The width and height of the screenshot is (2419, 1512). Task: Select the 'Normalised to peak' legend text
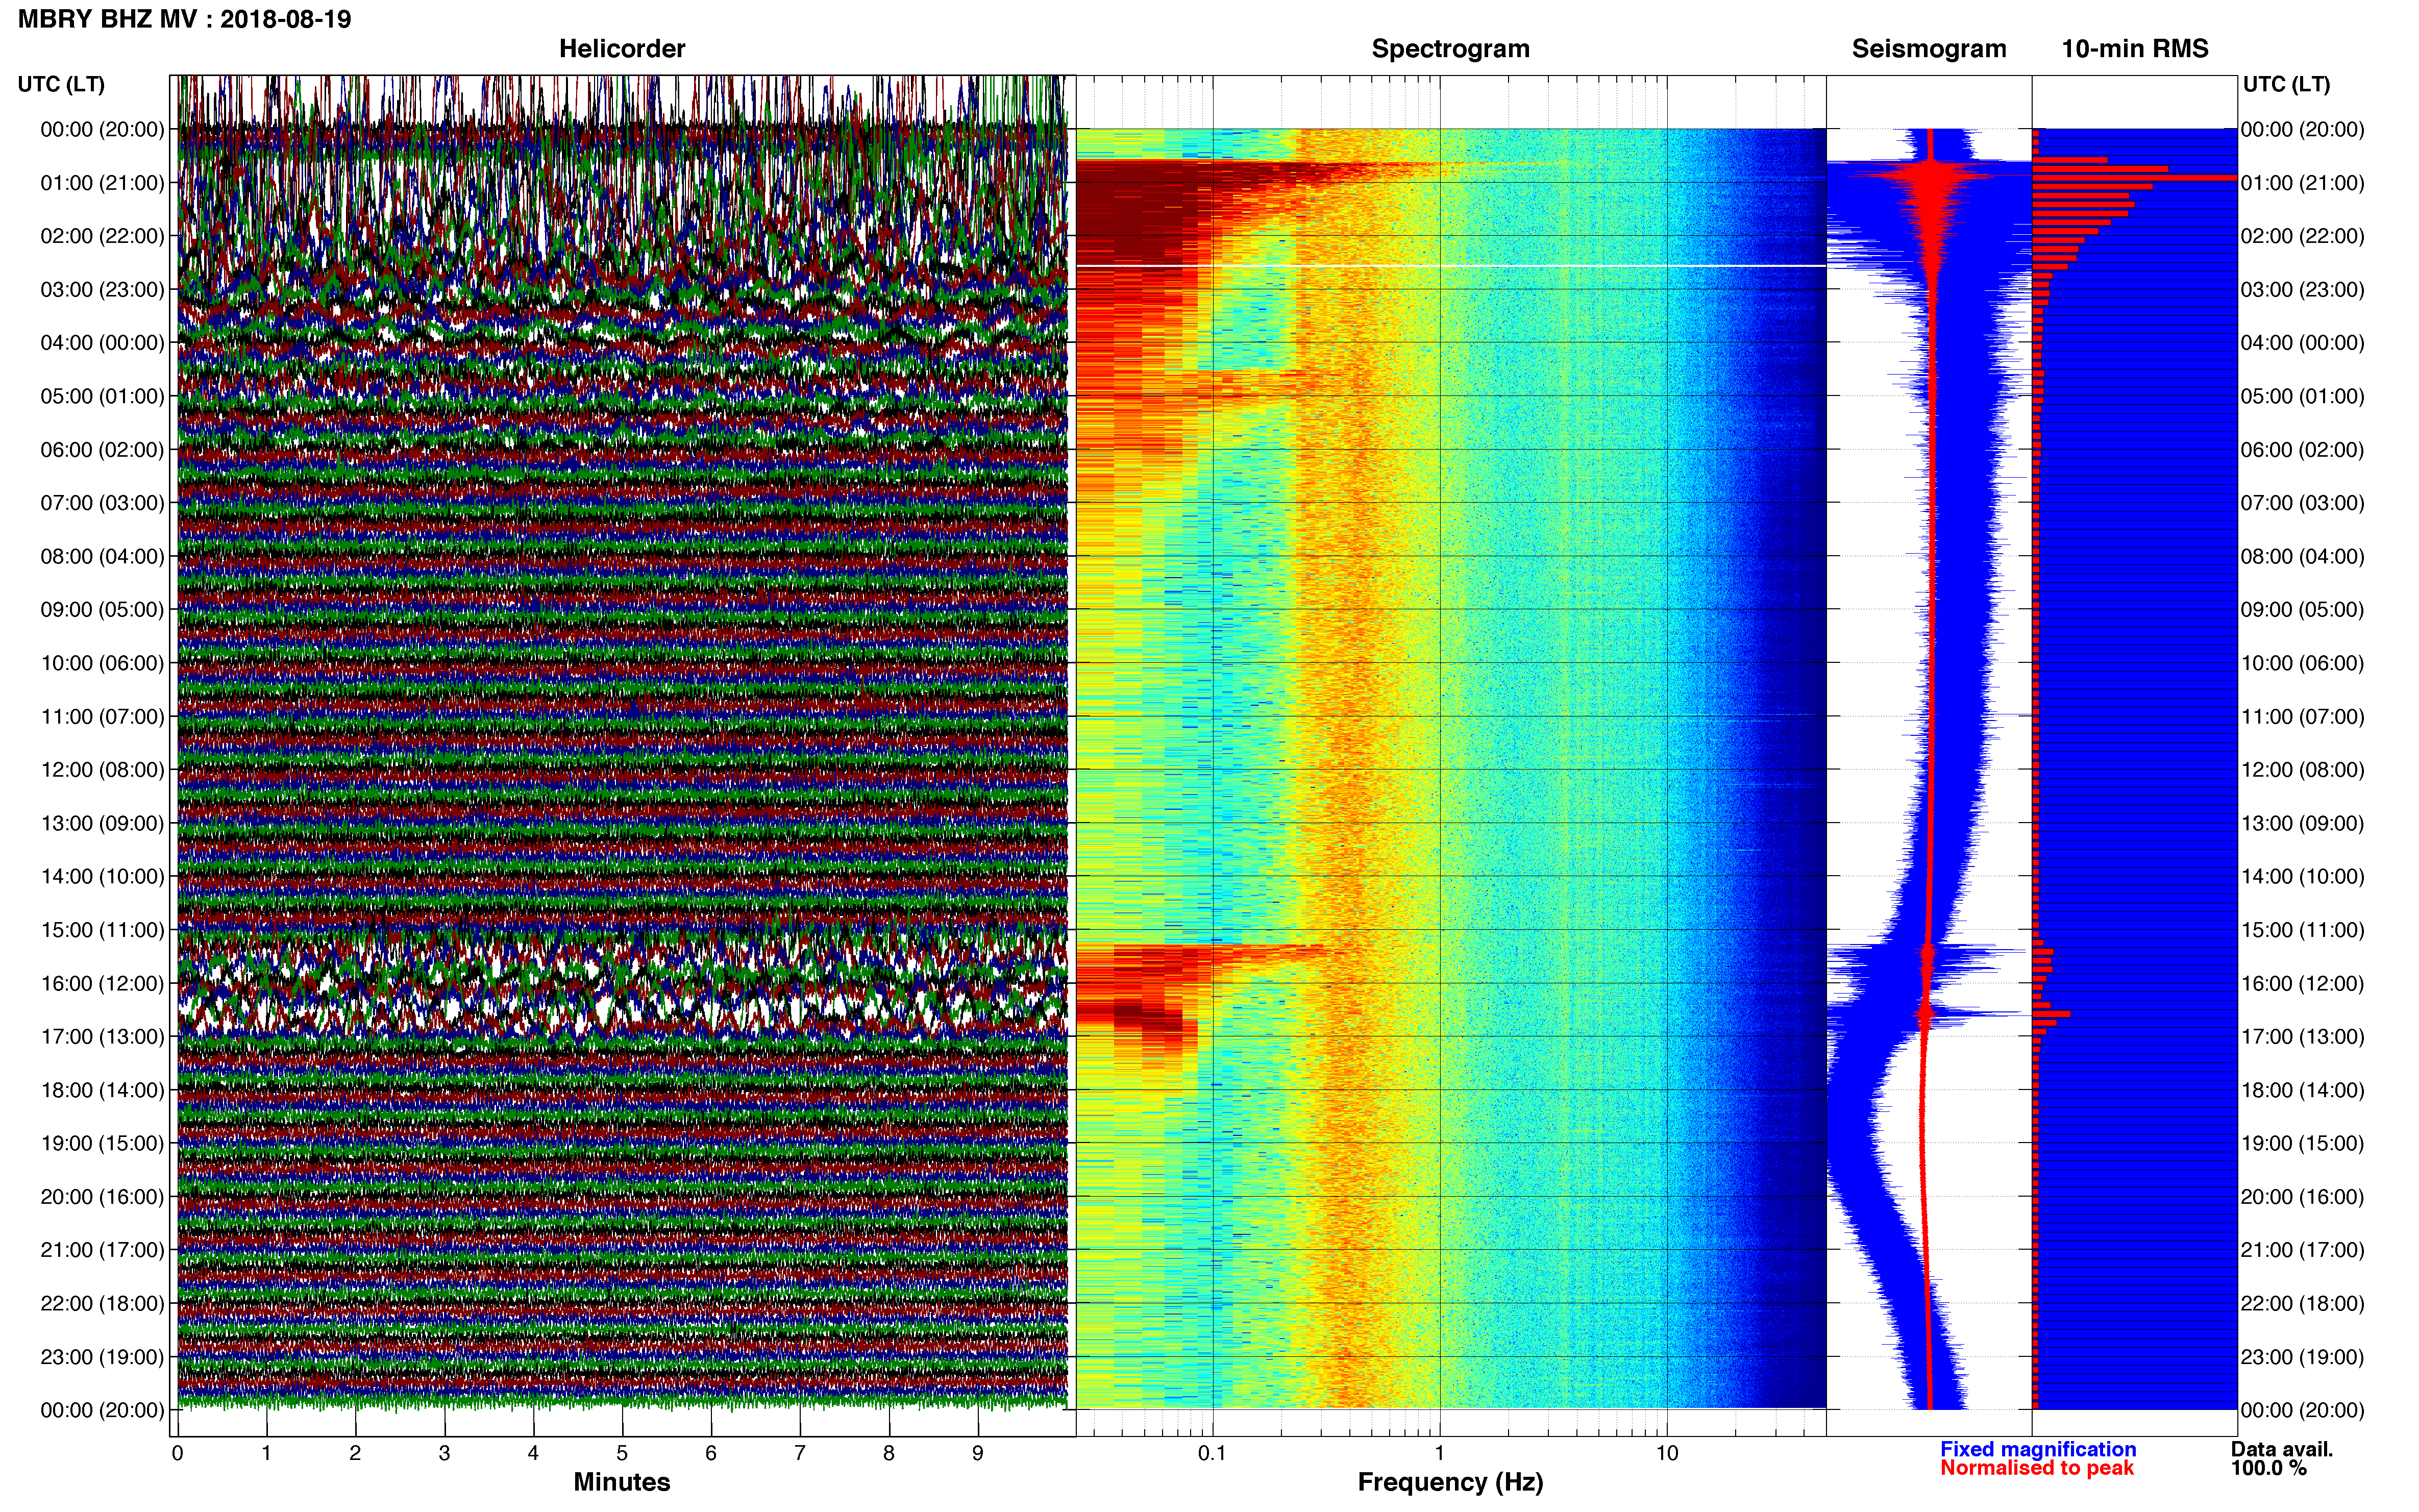(2037, 1468)
